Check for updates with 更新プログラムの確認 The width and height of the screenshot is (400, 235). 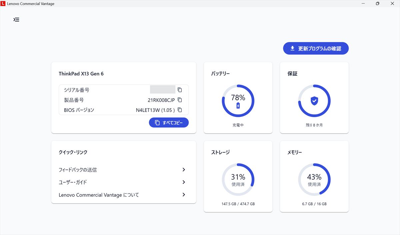click(316, 48)
